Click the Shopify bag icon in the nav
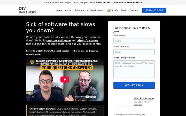The width and height of the screenshot is (186, 116). coord(108,10)
